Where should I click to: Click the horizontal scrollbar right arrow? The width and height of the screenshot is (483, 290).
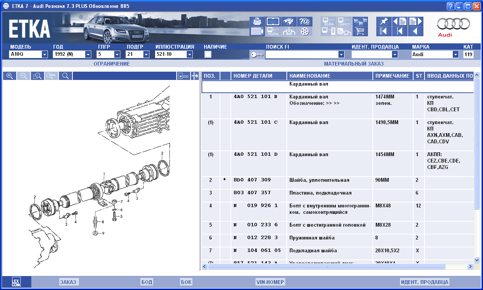(x=470, y=267)
